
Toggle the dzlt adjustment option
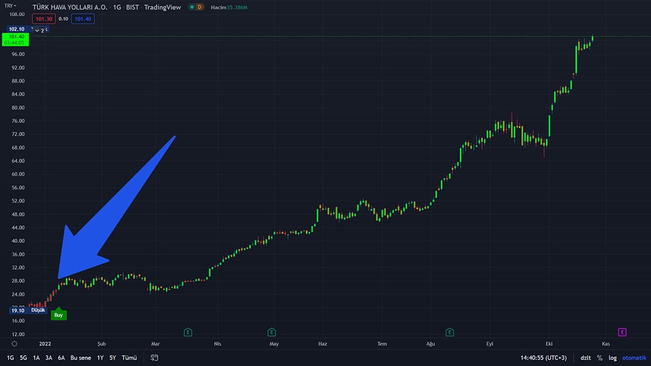pyautogui.click(x=586, y=357)
